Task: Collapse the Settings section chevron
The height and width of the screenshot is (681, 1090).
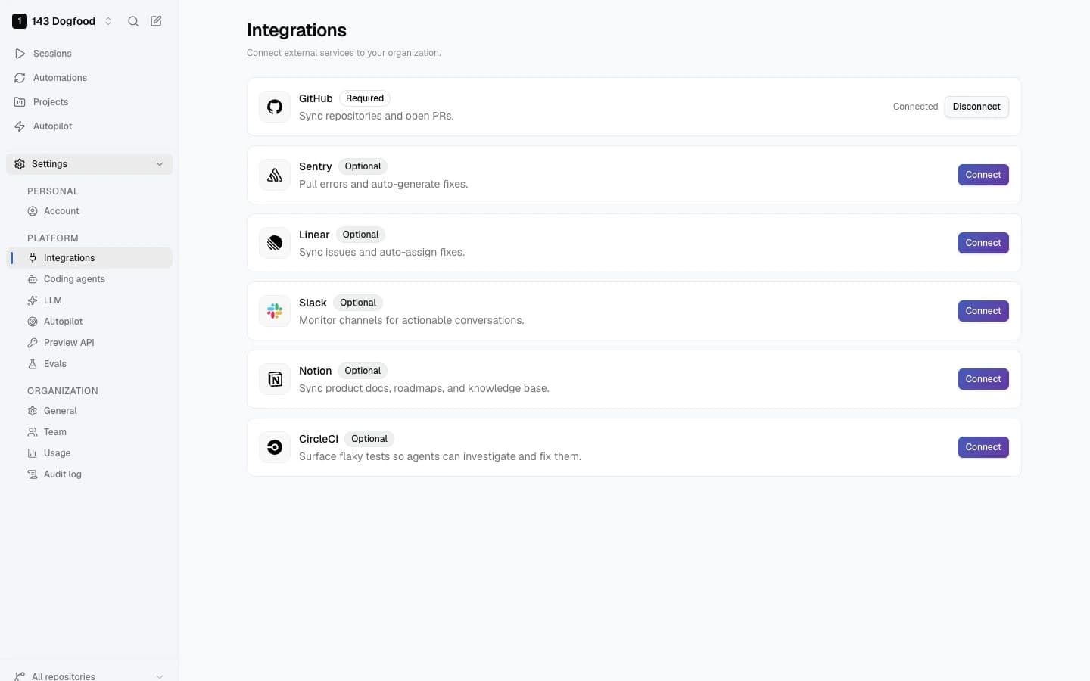Action: (160, 164)
